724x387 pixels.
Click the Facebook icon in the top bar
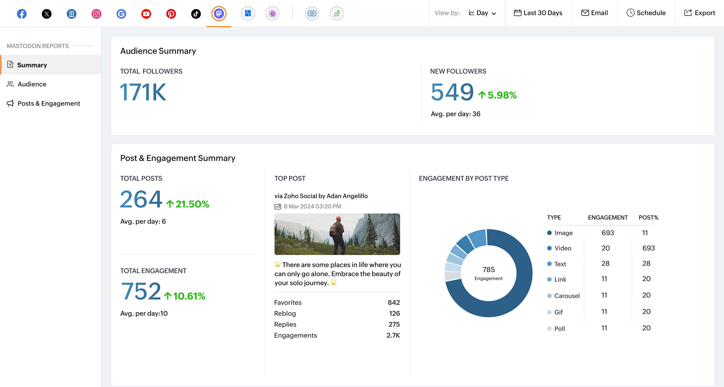[x=22, y=13]
